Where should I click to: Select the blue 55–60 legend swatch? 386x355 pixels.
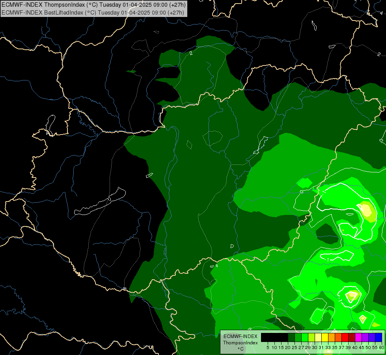(x=379, y=338)
